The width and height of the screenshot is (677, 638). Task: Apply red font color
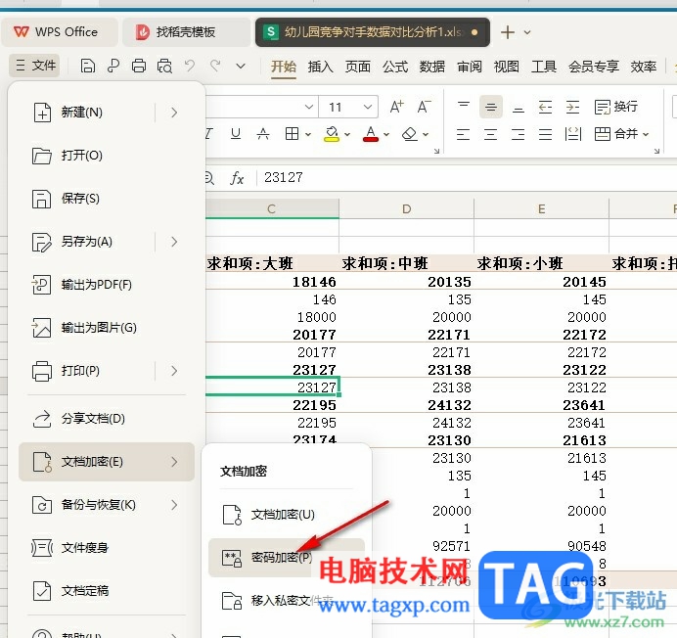371,134
